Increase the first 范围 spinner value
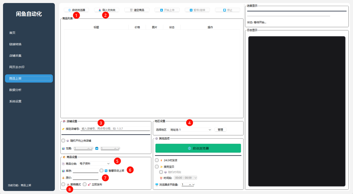Viewport: 353px width, 194px height. click(89, 149)
